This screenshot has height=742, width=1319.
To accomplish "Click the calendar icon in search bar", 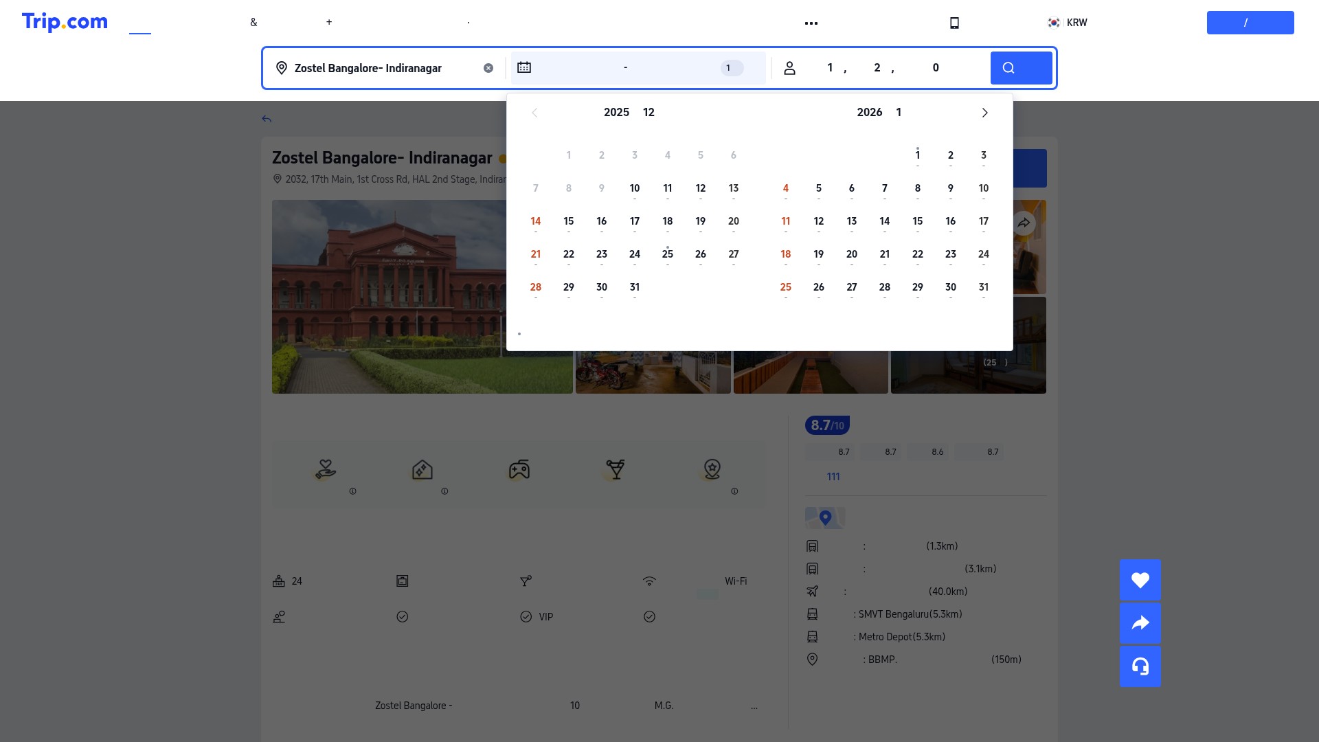I will [x=524, y=67].
